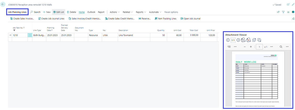Open Search in the action bar
Viewport: 295px width, 110px height.
36,12
